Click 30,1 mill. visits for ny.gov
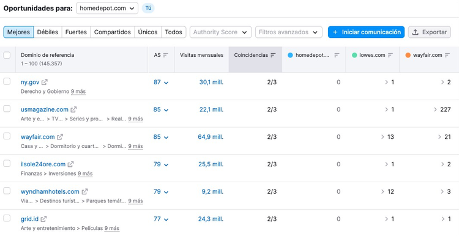 [211, 82]
